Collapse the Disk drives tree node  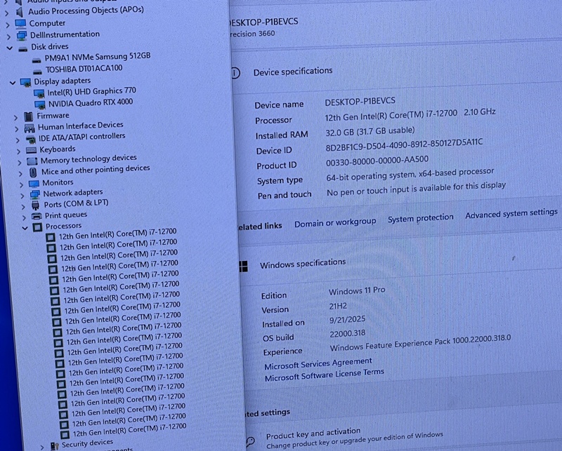(x=10, y=47)
